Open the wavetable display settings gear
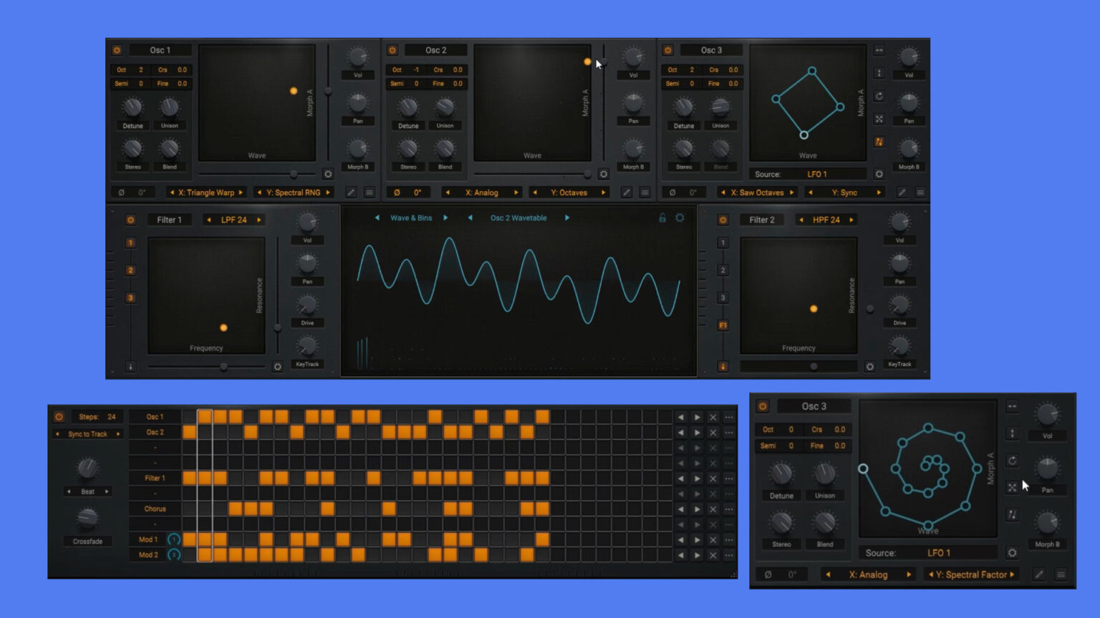This screenshot has height=618, width=1100. pyautogui.click(x=679, y=217)
